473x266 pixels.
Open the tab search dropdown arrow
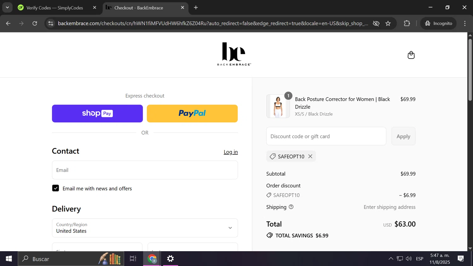click(x=7, y=8)
